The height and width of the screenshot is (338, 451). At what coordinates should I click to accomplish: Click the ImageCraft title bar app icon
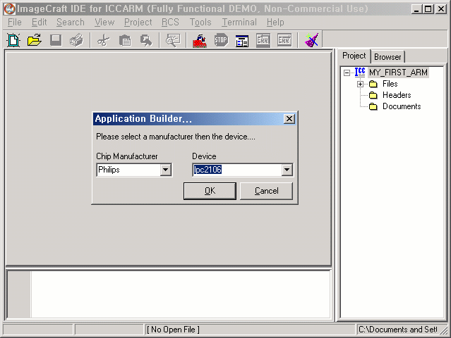coord(9,8)
